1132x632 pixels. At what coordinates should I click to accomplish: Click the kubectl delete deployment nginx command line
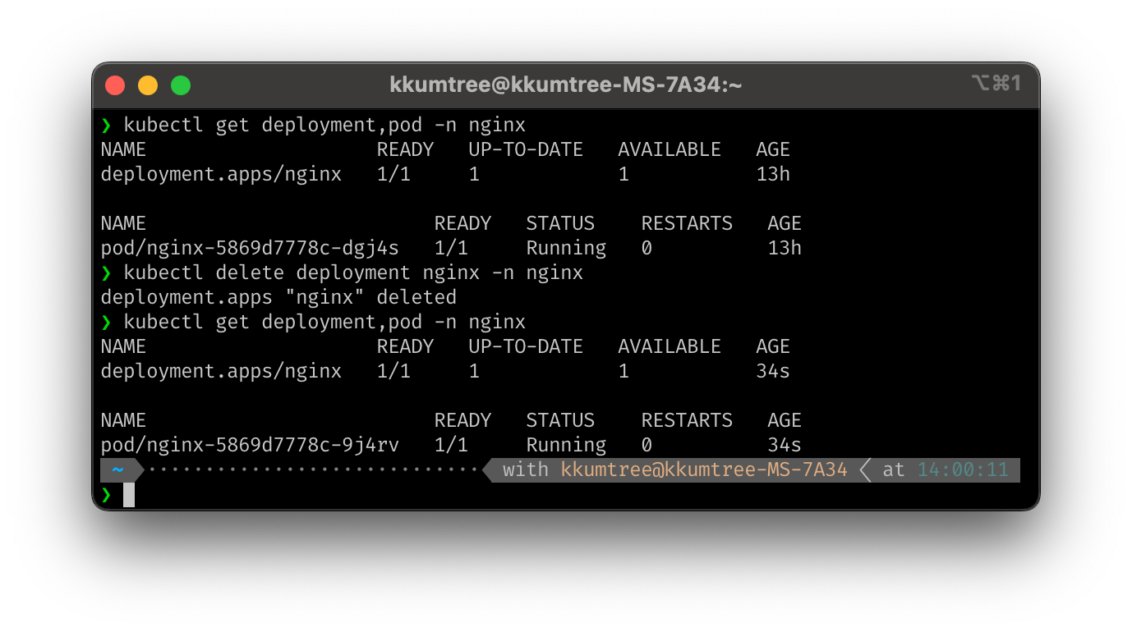pyautogui.click(x=353, y=272)
